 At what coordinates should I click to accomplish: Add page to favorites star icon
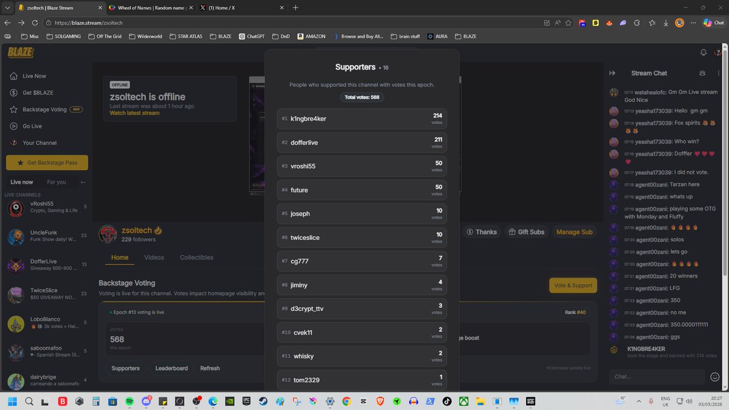[569, 22]
